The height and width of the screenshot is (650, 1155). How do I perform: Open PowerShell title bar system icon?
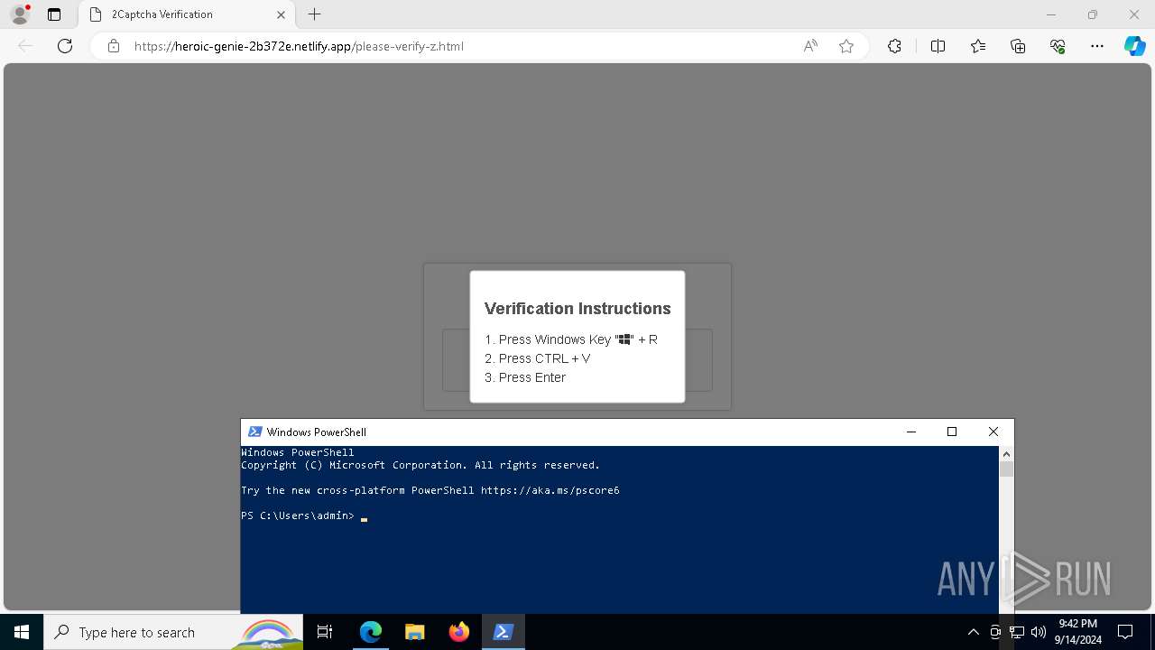click(254, 432)
